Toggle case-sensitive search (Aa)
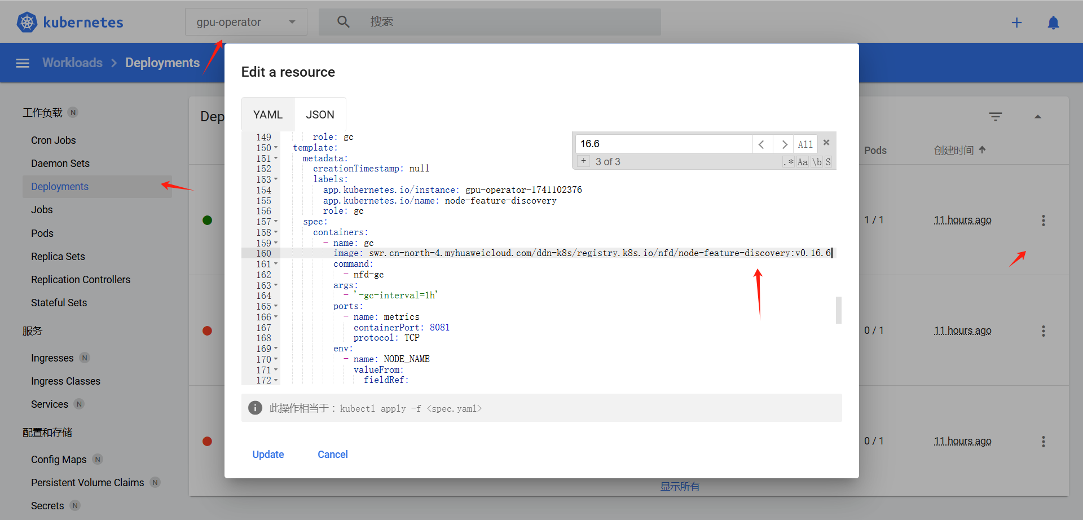 [x=802, y=162]
